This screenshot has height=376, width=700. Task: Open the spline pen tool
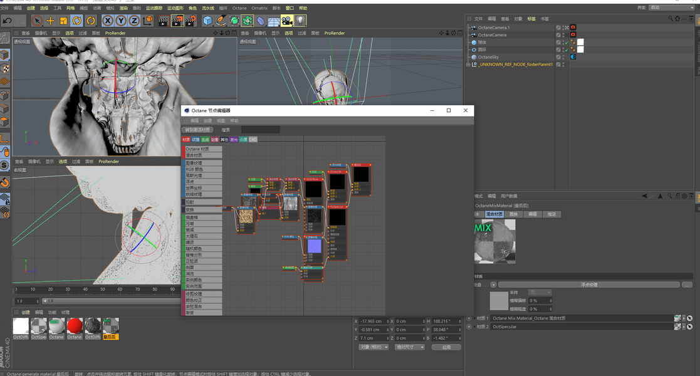point(221,21)
